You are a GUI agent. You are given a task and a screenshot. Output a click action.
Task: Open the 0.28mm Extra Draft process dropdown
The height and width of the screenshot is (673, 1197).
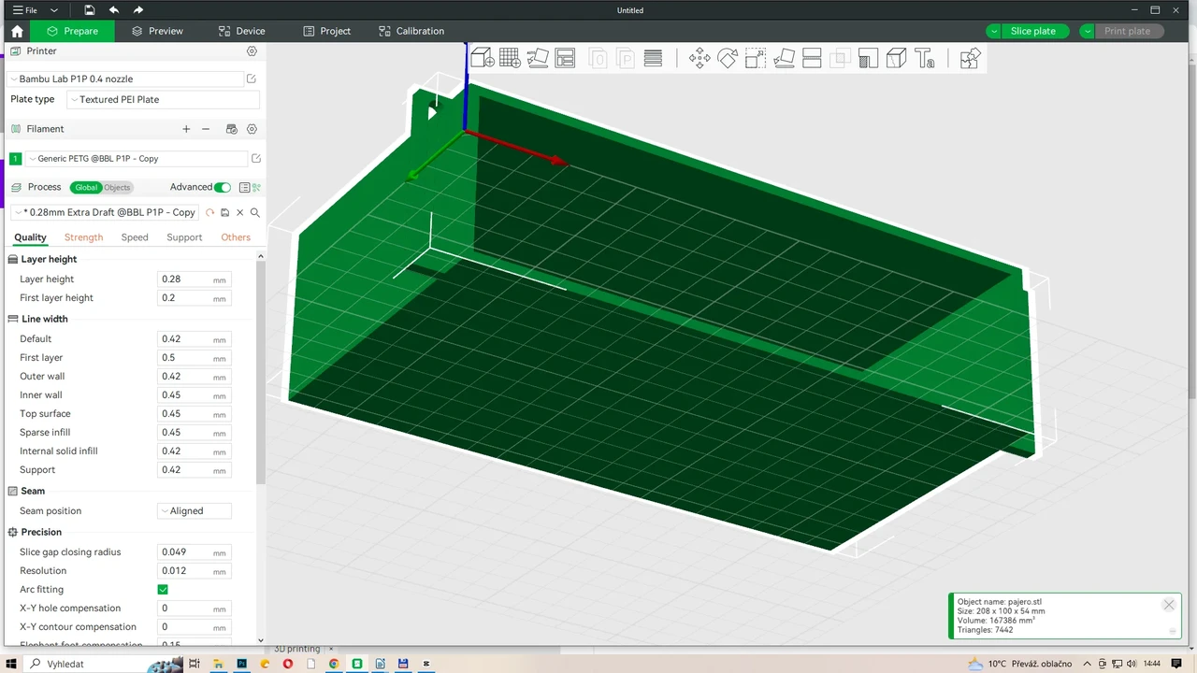[x=106, y=212]
